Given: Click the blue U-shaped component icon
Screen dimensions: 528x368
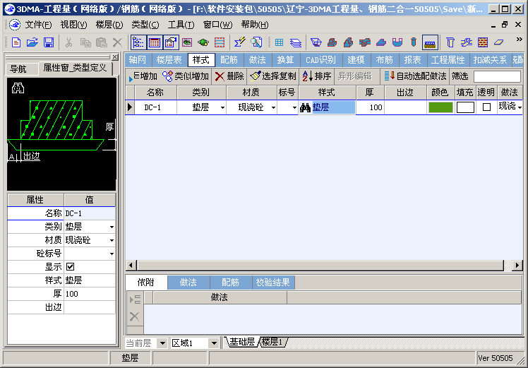Looking at the screenshot, I should coord(397,42).
